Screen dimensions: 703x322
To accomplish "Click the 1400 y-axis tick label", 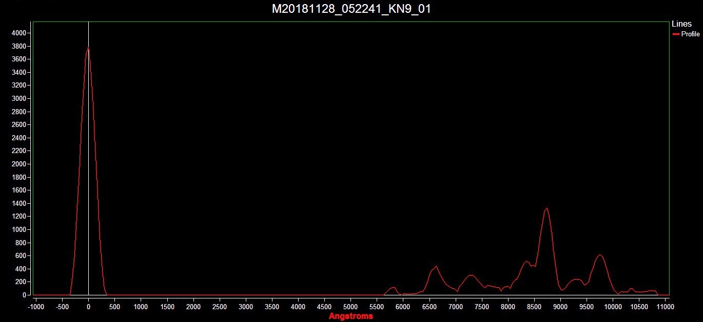I will click(x=18, y=203).
